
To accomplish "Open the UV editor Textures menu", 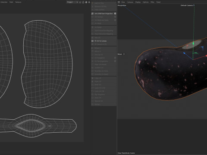I will click(x=18, y=2).
